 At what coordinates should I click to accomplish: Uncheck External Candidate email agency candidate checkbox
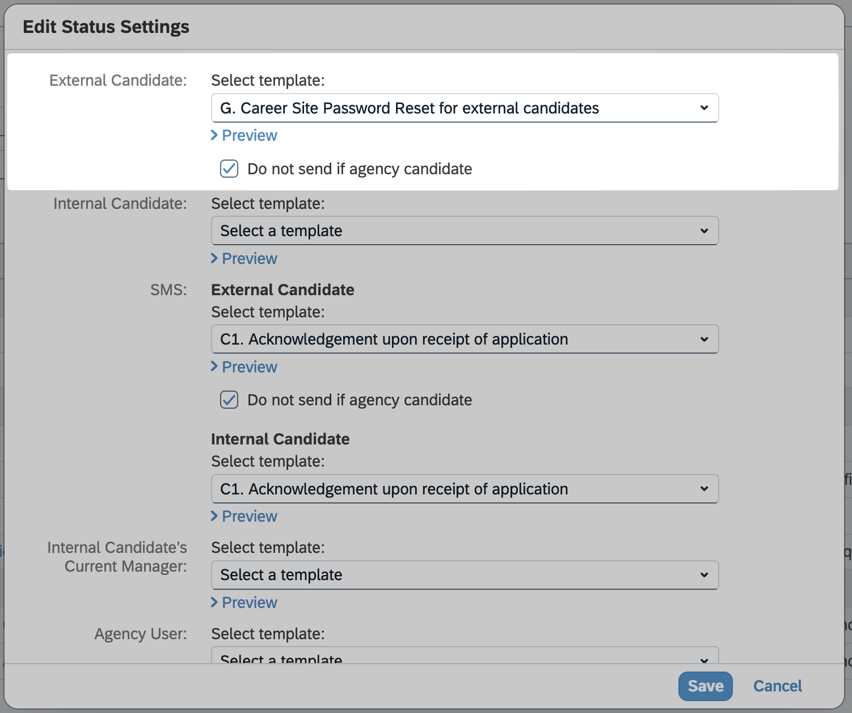(229, 169)
